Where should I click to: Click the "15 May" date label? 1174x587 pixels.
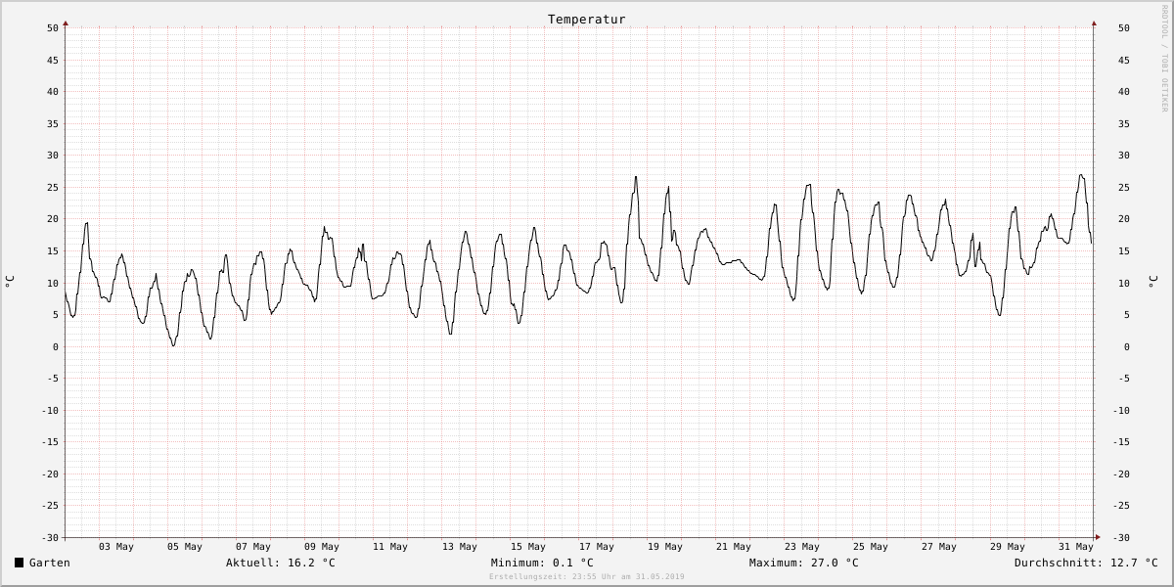click(528, 547)
